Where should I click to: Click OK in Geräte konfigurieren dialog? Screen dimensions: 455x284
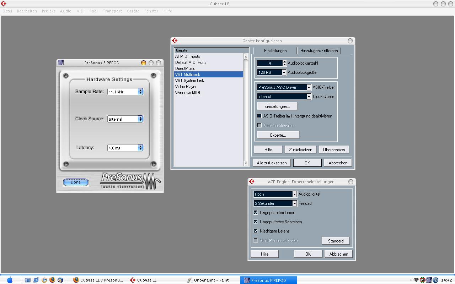click(307, 163)
